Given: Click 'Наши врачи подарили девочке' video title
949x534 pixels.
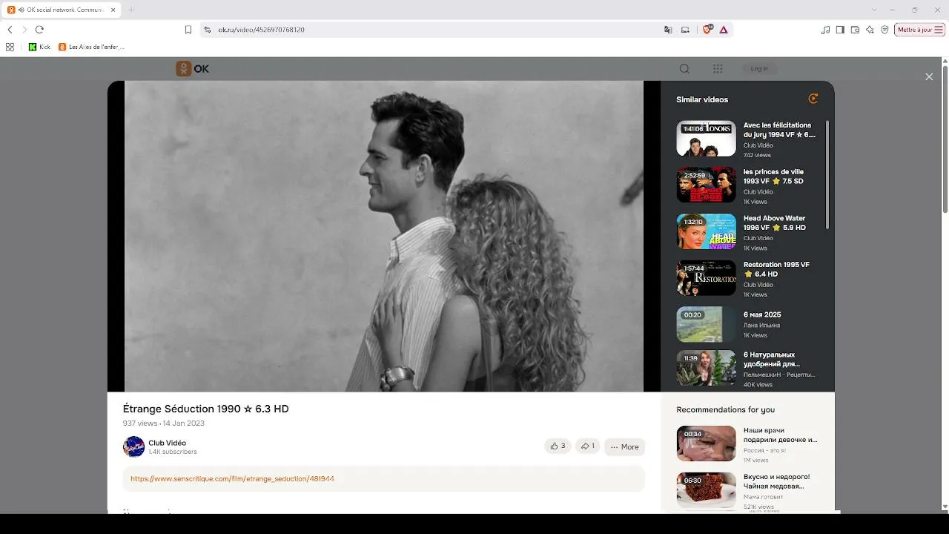Looking at the screenshot, I should (781, 435).
